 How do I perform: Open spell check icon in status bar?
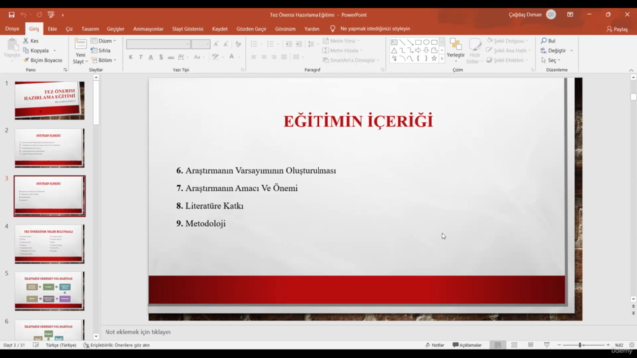pos(36,345)
